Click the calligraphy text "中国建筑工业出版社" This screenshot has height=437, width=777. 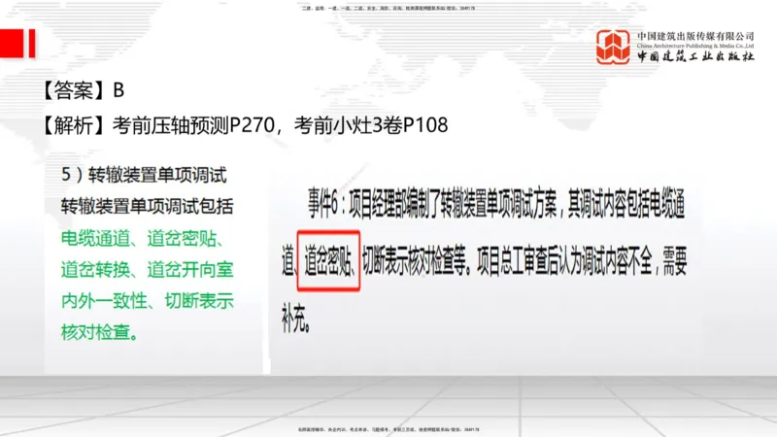coord(695,56)
